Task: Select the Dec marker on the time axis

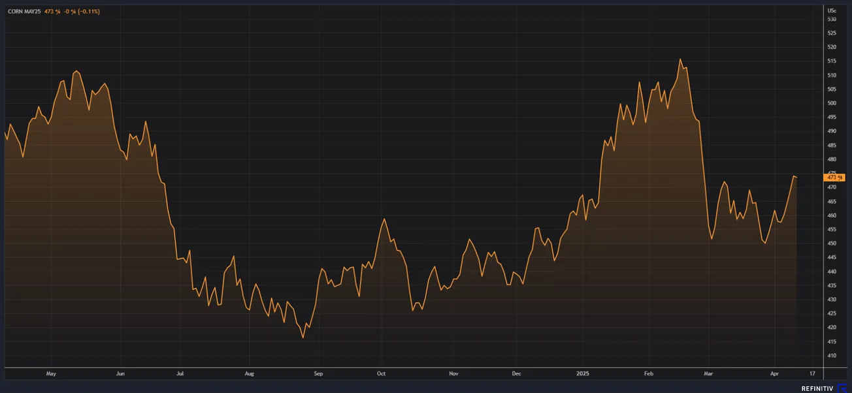Action: (x=516, y=374)
